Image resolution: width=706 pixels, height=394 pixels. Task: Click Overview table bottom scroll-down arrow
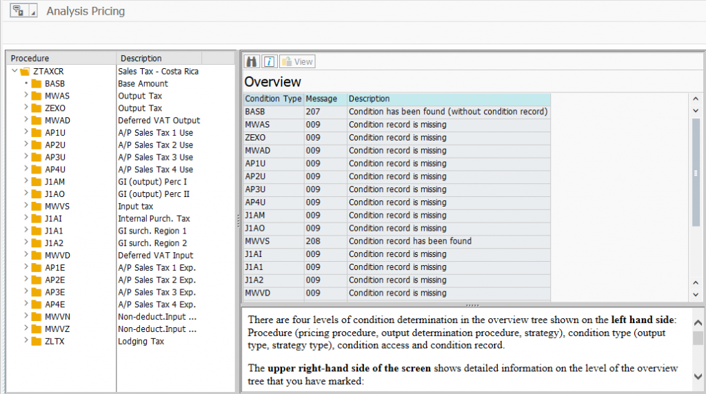(x=696, y=295)
